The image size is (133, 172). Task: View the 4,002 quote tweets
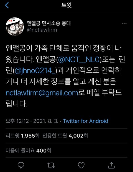[x=65, y=136]
